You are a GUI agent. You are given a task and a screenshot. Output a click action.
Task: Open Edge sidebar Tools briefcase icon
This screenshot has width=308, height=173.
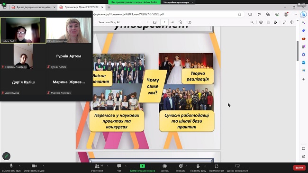point(303,38)
